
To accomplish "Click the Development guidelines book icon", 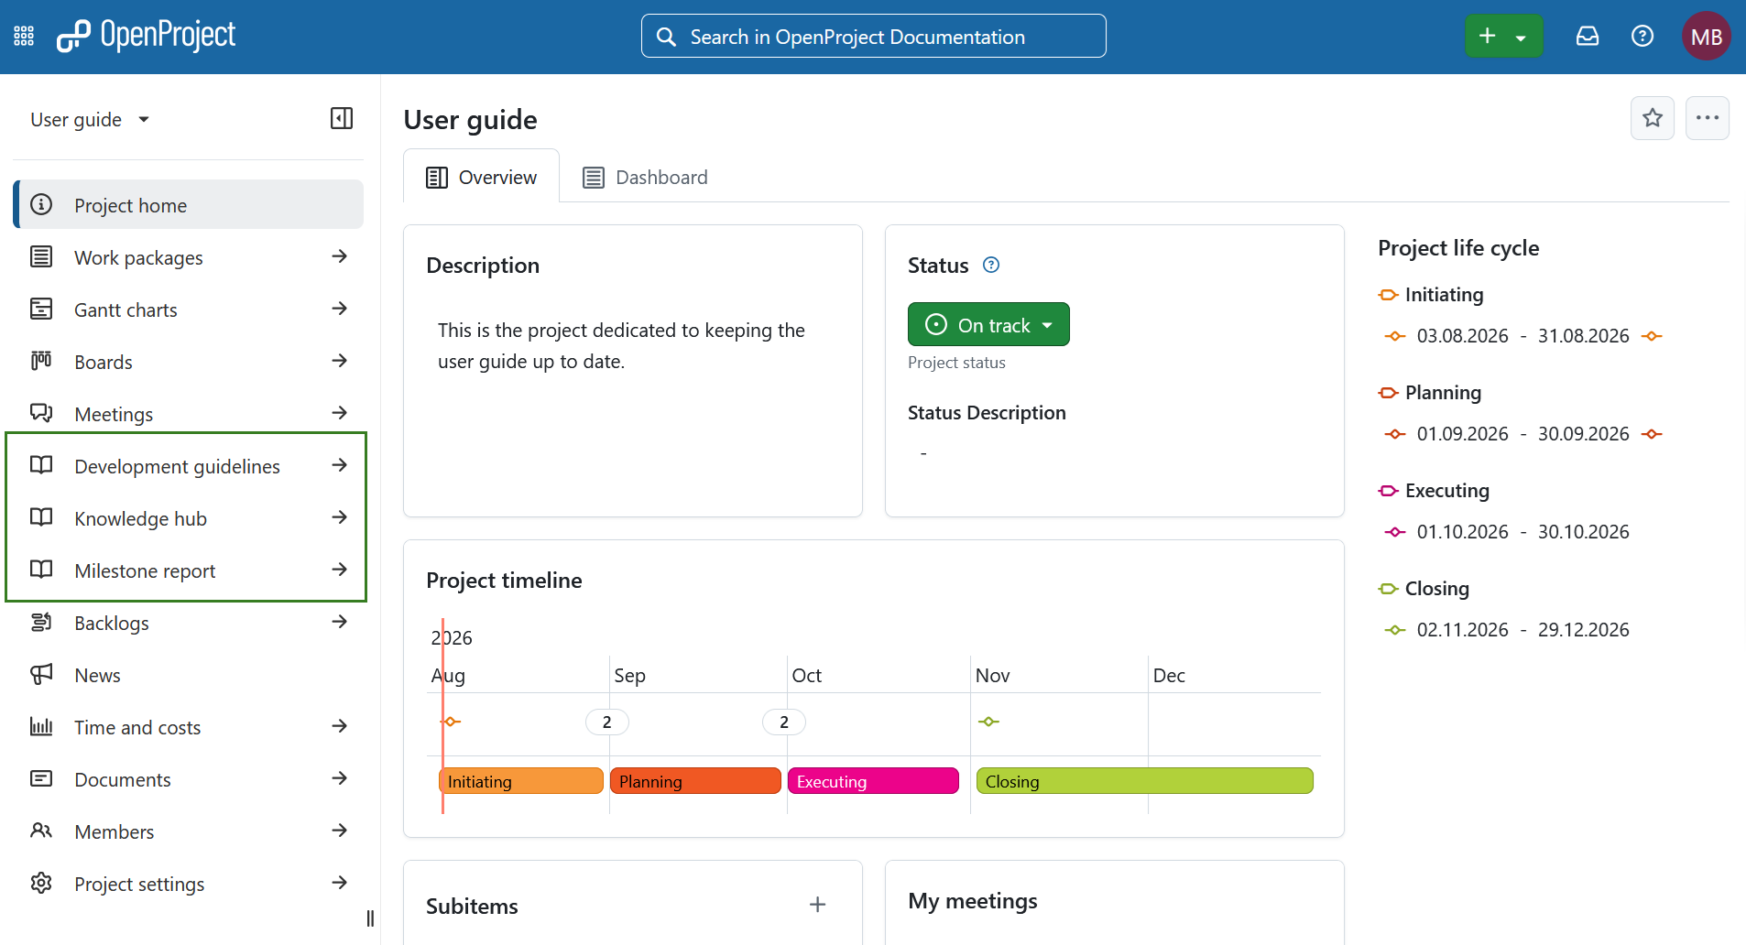I will 41,465.
